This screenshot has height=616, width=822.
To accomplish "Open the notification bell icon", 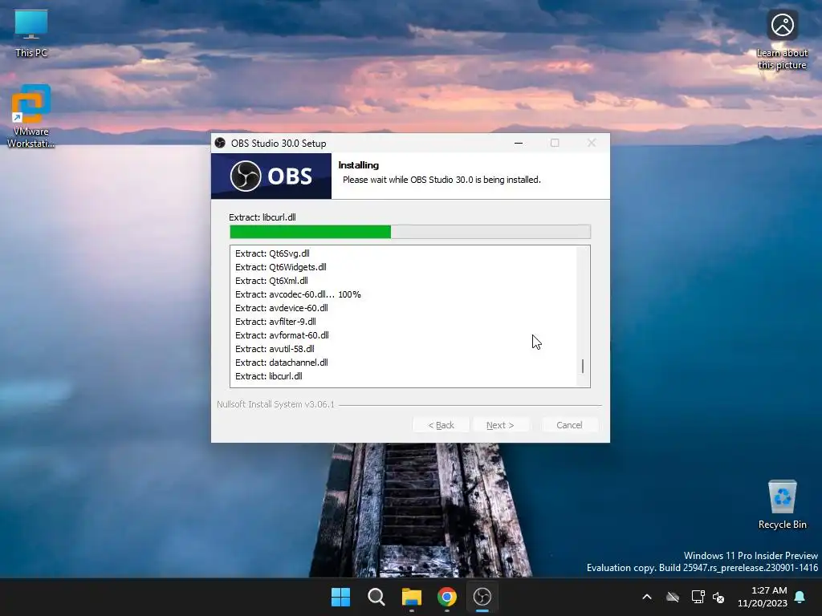I will pos(800,597).
